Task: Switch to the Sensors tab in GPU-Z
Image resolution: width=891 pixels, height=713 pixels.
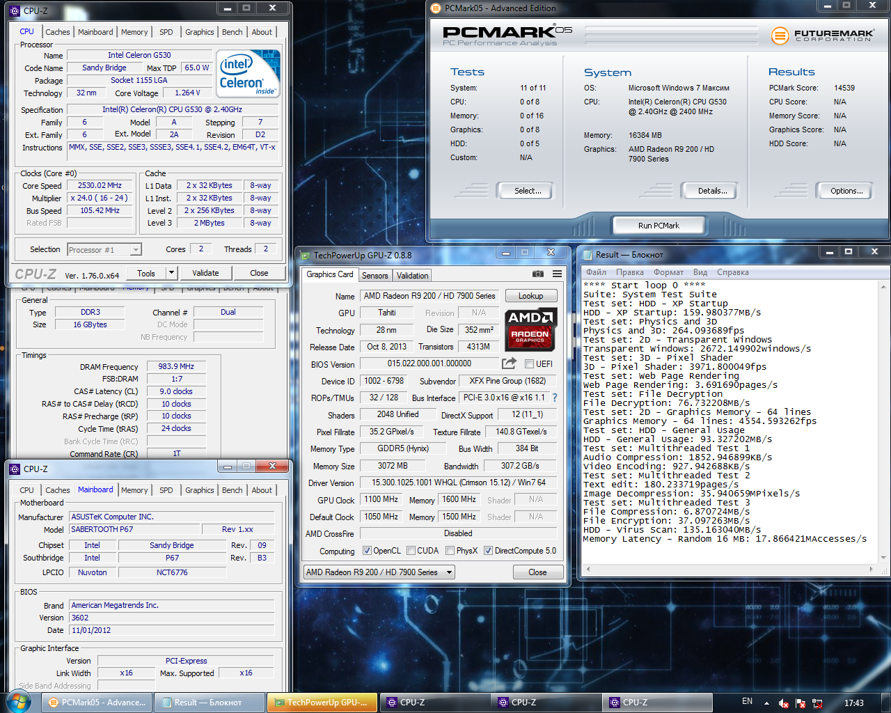Action: [x=374, y=276]
